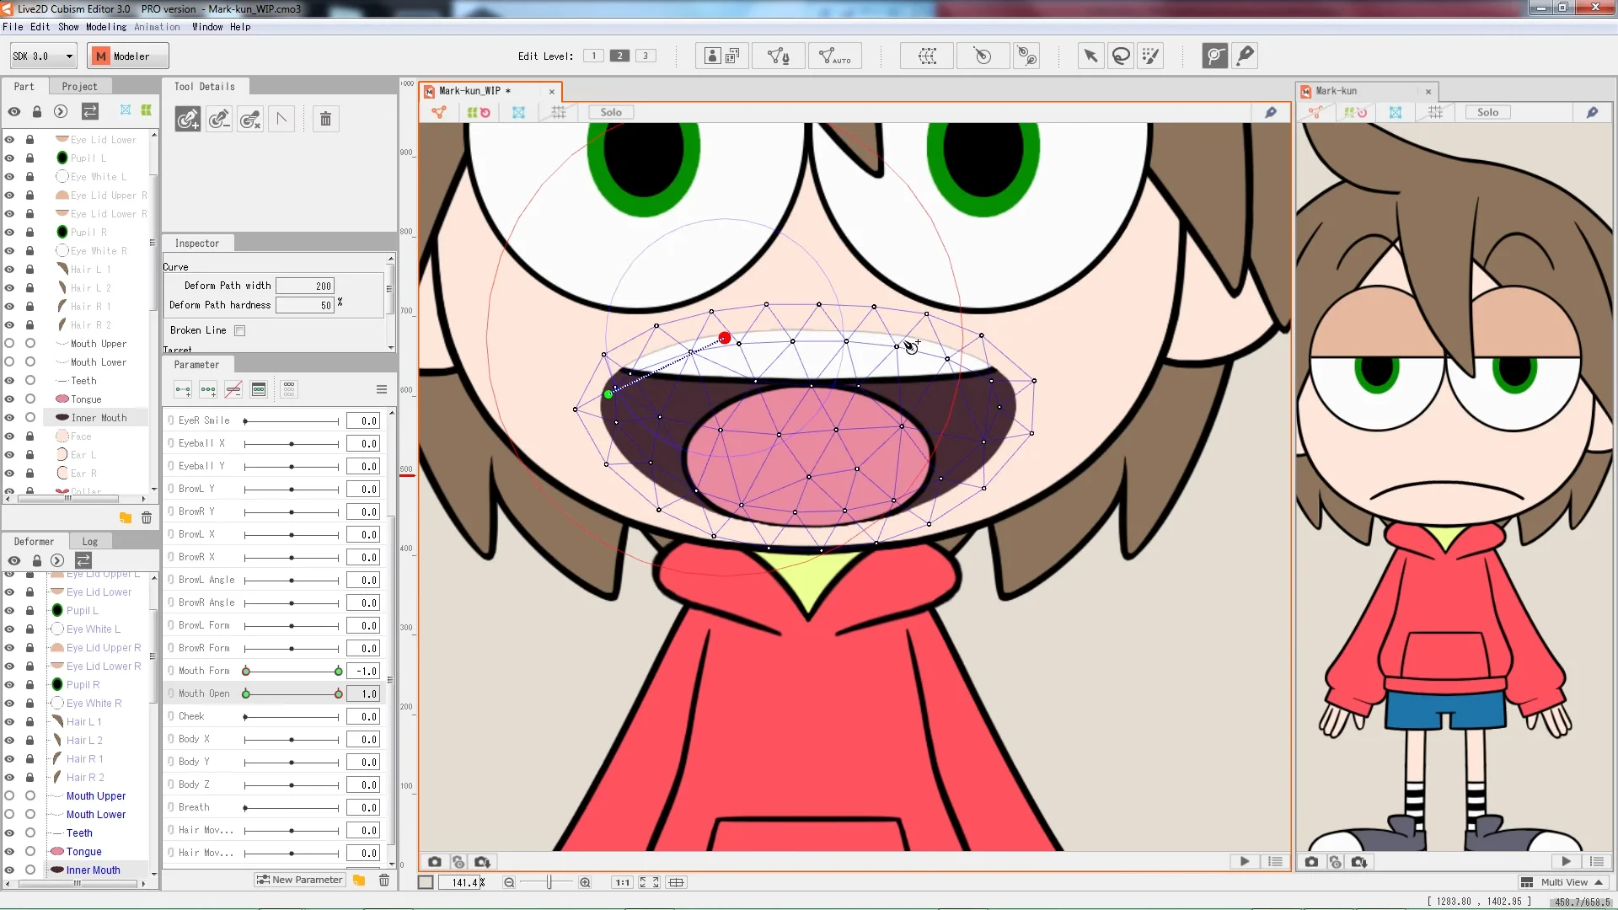Open the Modeling menu

click(x=105, y=26)
